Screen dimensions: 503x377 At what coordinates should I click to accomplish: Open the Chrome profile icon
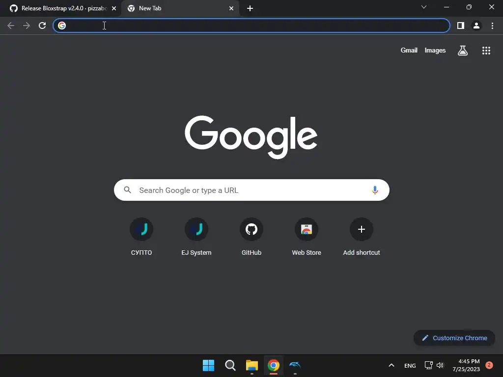click(x=476, y=26)
